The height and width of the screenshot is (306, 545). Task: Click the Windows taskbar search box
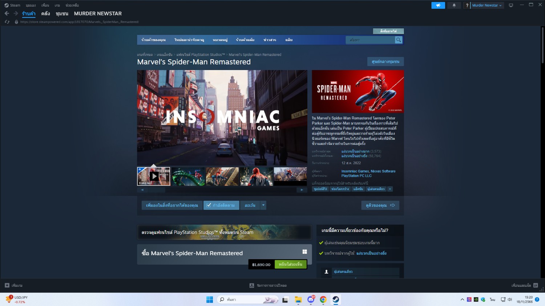pyautogui.click(x=248, y=299)
